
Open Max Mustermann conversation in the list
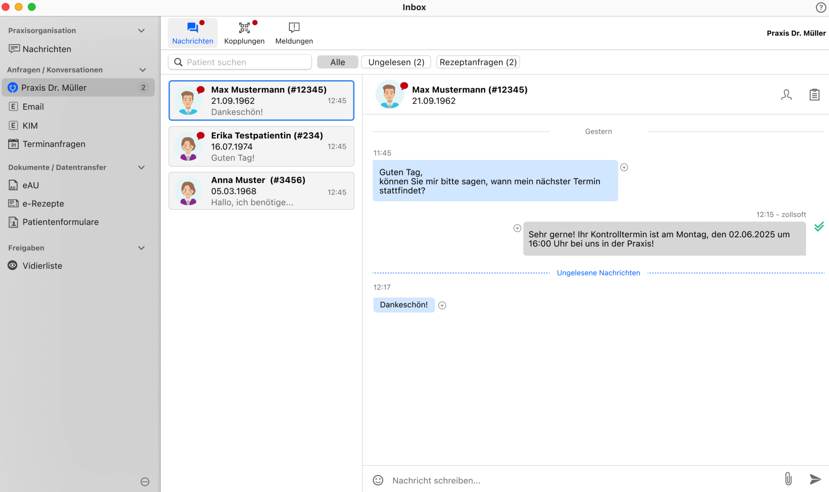261,100
